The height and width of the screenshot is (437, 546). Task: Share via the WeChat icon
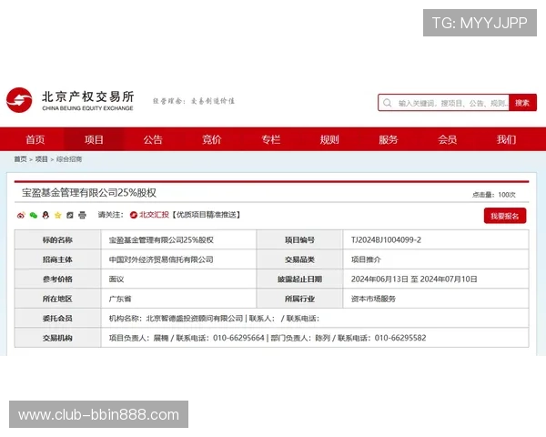[x=34, y=215]
